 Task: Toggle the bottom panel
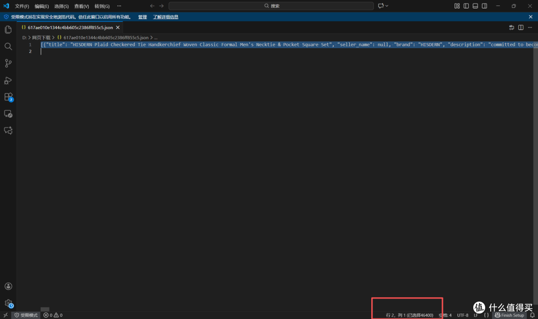point(475,6)
